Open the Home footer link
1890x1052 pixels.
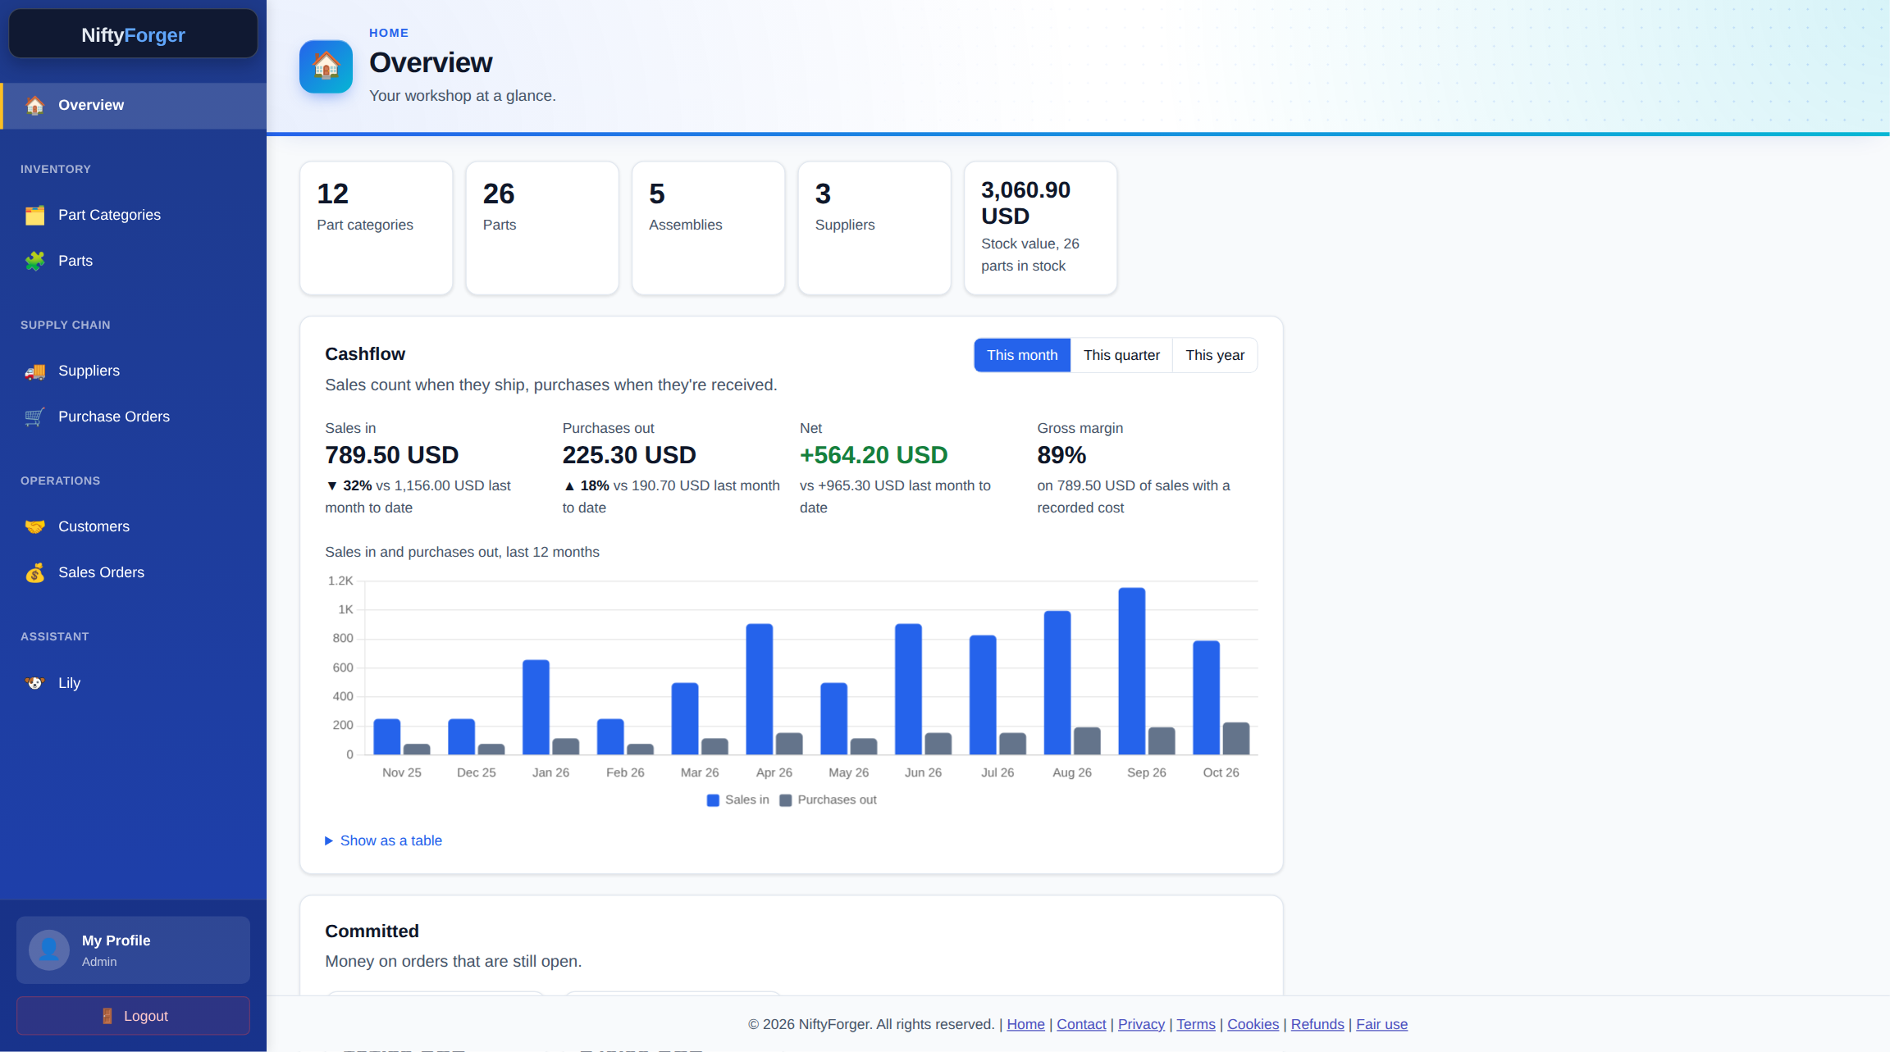(1025, 1024)
